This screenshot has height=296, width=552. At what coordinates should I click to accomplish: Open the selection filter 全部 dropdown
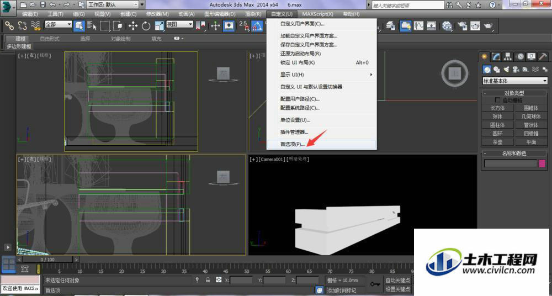[58, 24]
